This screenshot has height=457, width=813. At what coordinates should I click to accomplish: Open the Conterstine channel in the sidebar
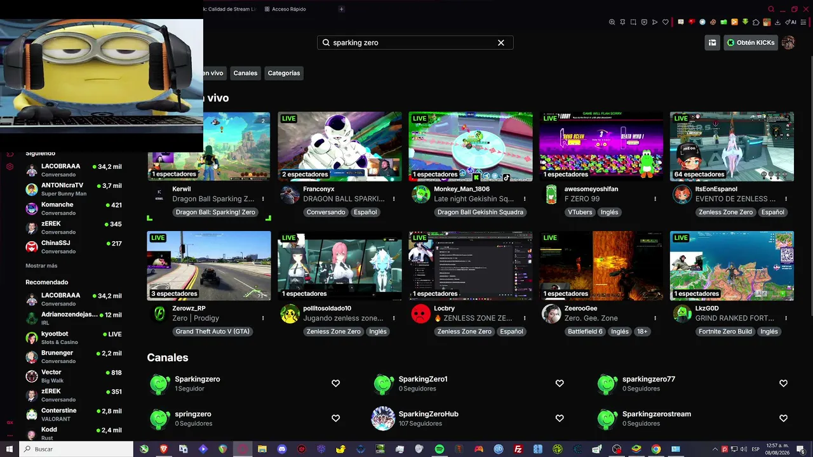click(x=74, y=414)
